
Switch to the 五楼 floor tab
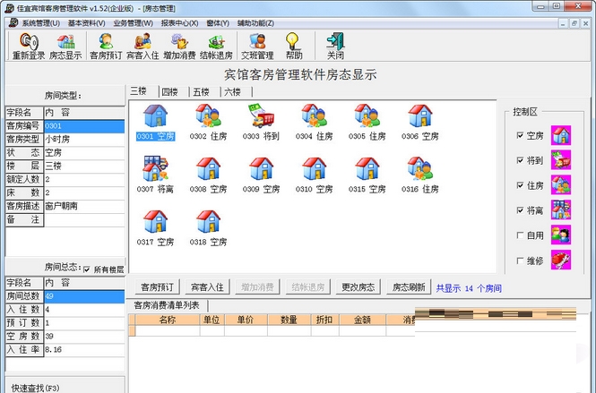pyautogui.click(x=201, y=91)
